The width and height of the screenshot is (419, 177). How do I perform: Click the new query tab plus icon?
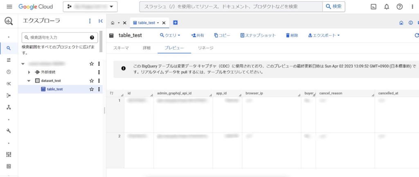click(175, 22)
